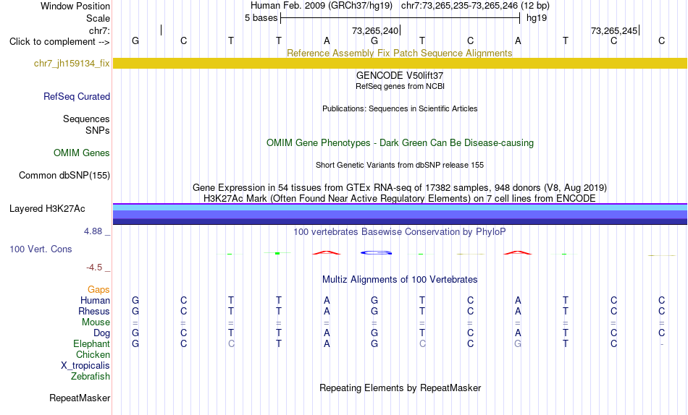This screenshot has height=415, width=688.
Task: Click the 4.88 PhyloP upper value
Action: pyautogui.click(x=93, y=231)
